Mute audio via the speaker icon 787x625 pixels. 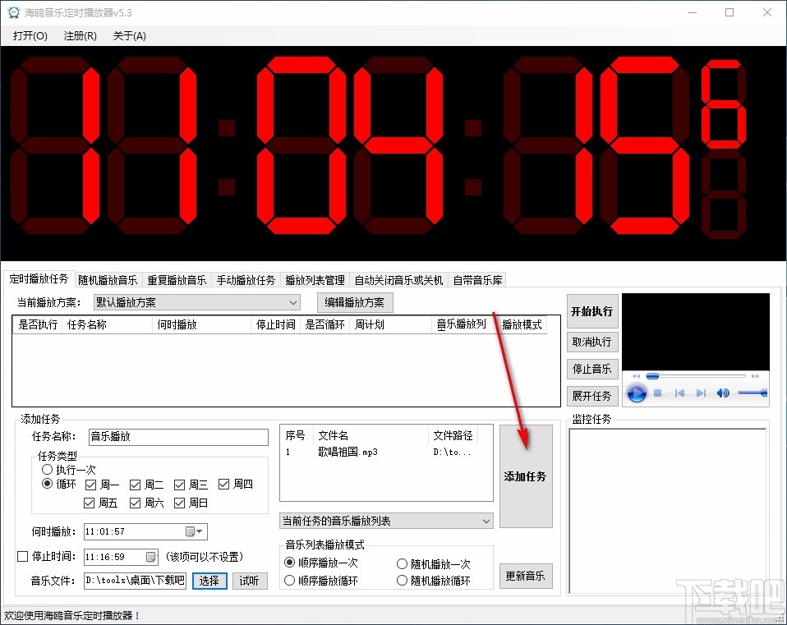pos(723,393)
